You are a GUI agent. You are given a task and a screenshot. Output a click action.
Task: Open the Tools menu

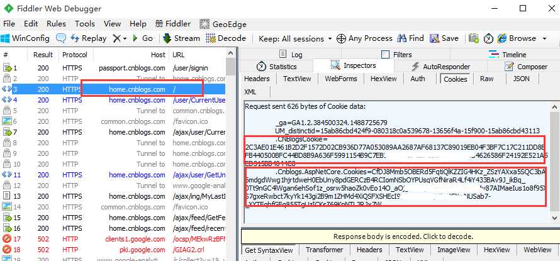click(x=85, y=24)
